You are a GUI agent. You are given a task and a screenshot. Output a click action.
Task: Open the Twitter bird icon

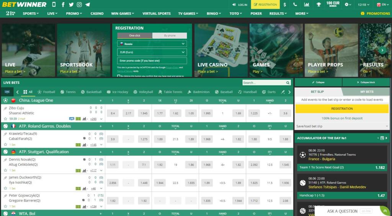tap(71, 5)
